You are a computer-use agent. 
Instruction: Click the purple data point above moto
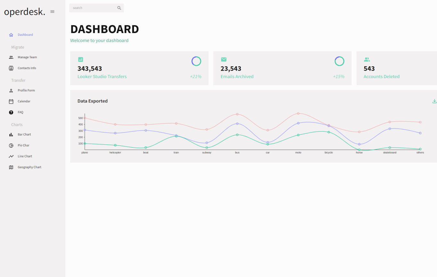pos(298,123)
